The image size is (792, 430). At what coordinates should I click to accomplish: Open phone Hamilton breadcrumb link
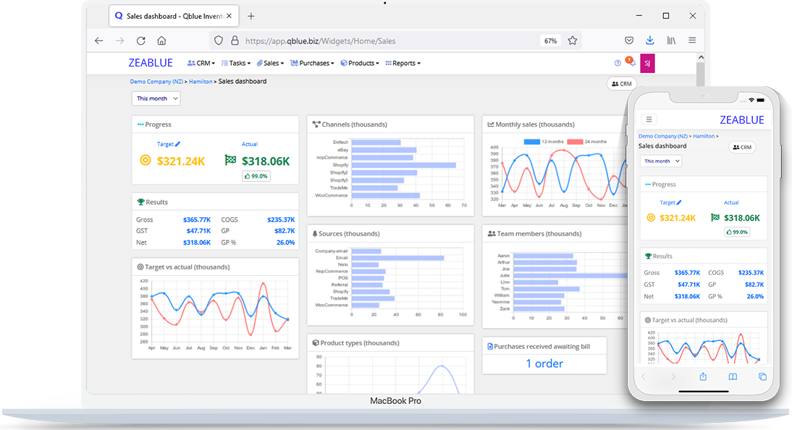pyautogui.click(x=704, y=136)
